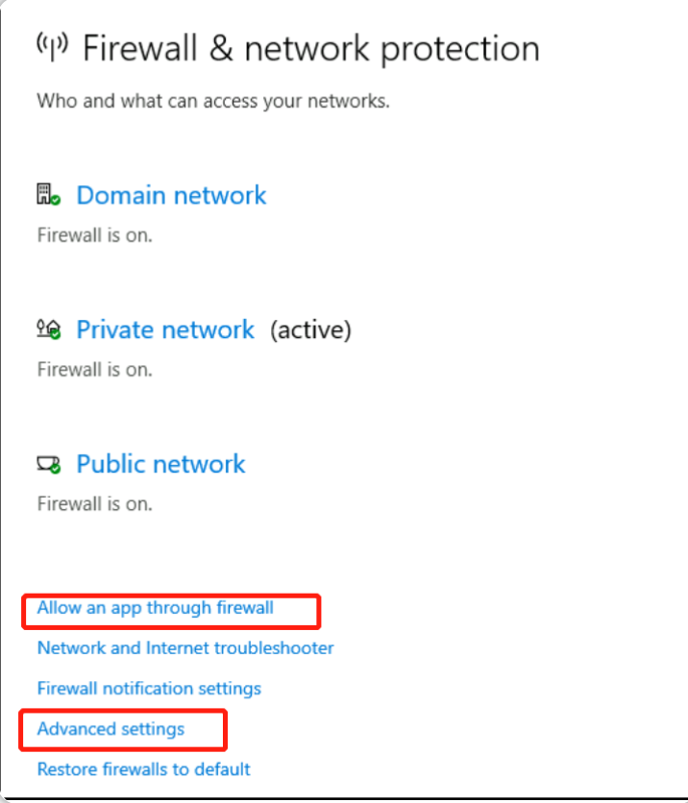The width and height of the screenshot is (688, 803).
Task: Click "Firewall is on." status under Public network
Action: point(95,504)
